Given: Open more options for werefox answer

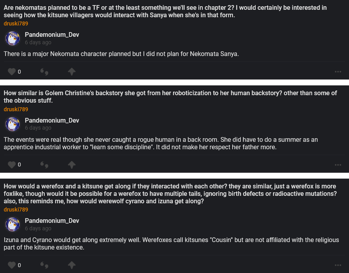Looking at the screenshot, I should (x=338, y=265).
